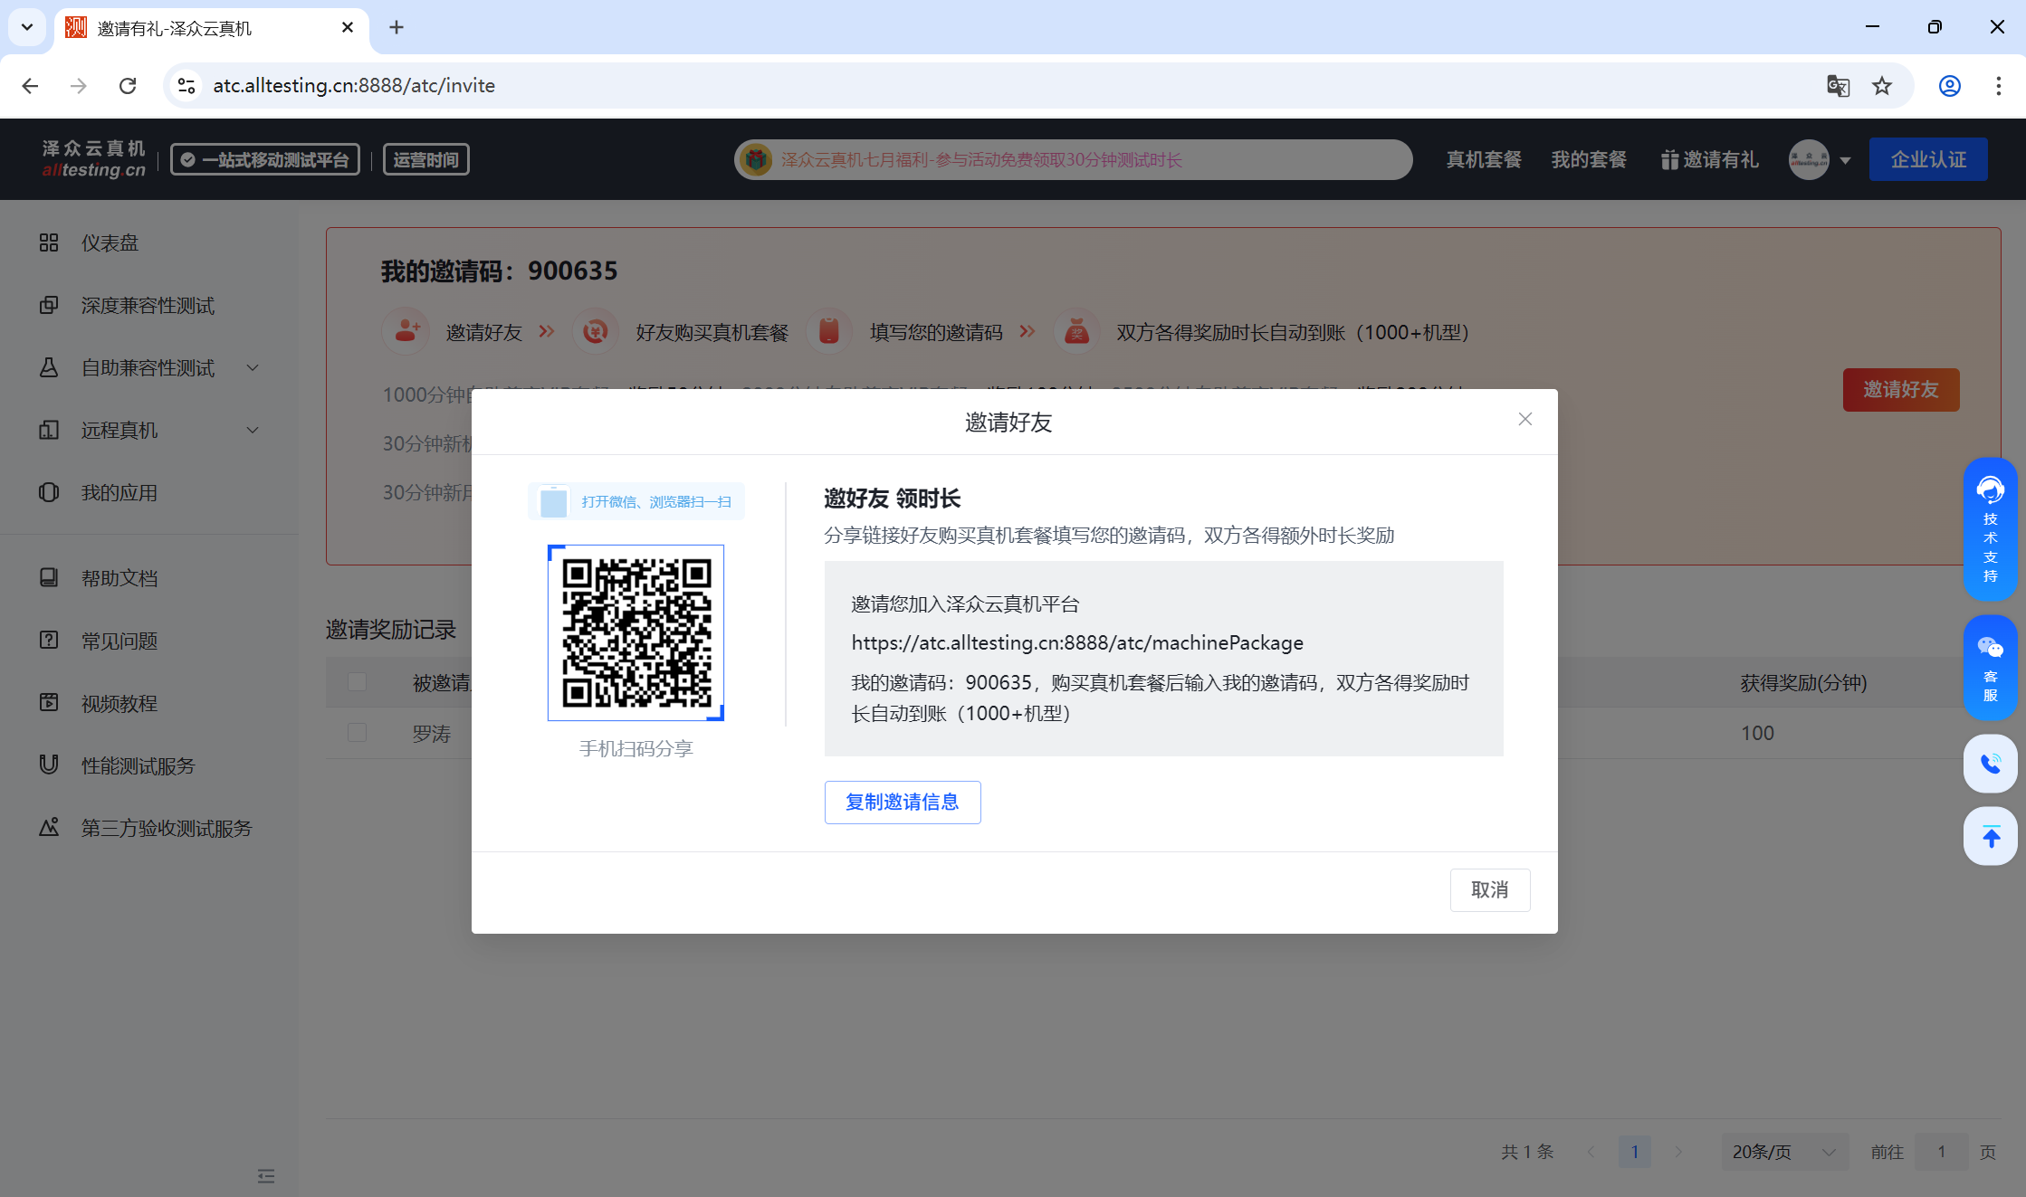Open 视频教程 in the sidebar
The width and height of the screenshot is (2026, 1197).
119,704
